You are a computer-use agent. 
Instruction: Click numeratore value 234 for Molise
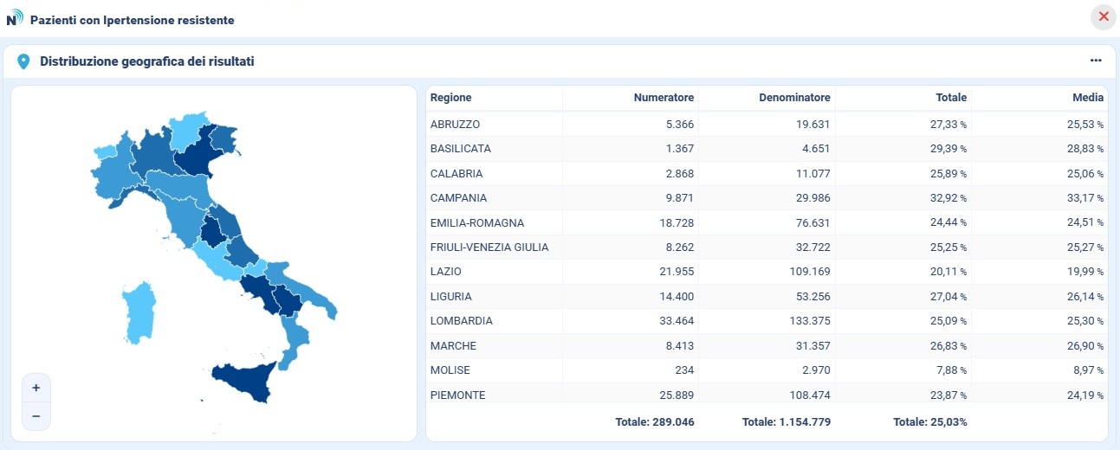click(685, 370)
